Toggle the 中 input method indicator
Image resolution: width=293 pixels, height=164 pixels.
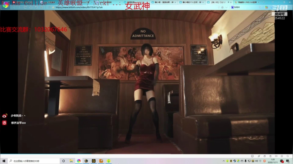260,161
